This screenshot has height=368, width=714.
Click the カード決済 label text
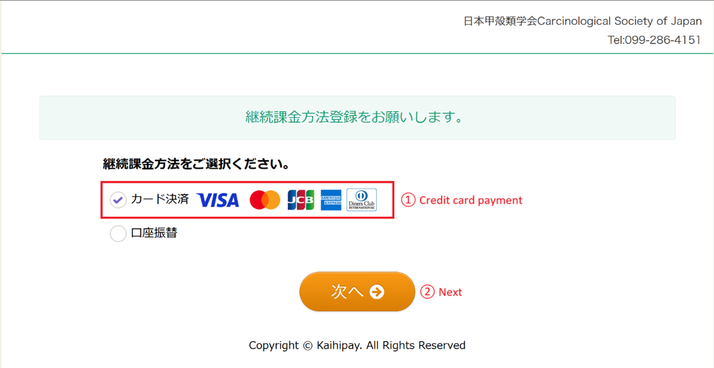coord(160,199)
